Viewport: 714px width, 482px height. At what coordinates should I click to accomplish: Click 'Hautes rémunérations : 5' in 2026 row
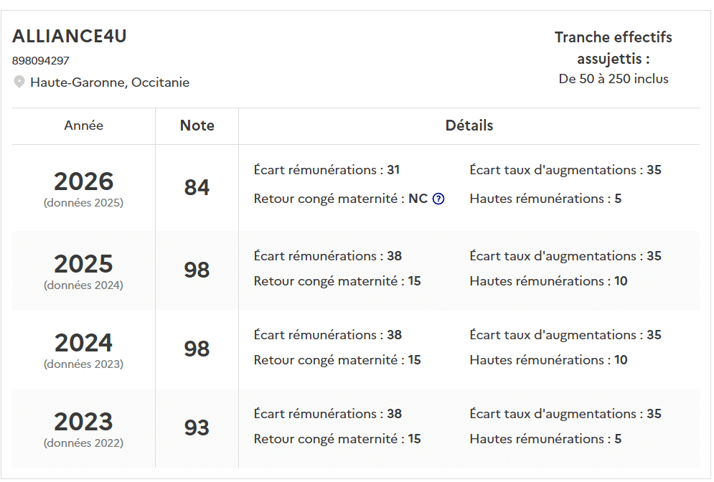click(x=545, y=199)
